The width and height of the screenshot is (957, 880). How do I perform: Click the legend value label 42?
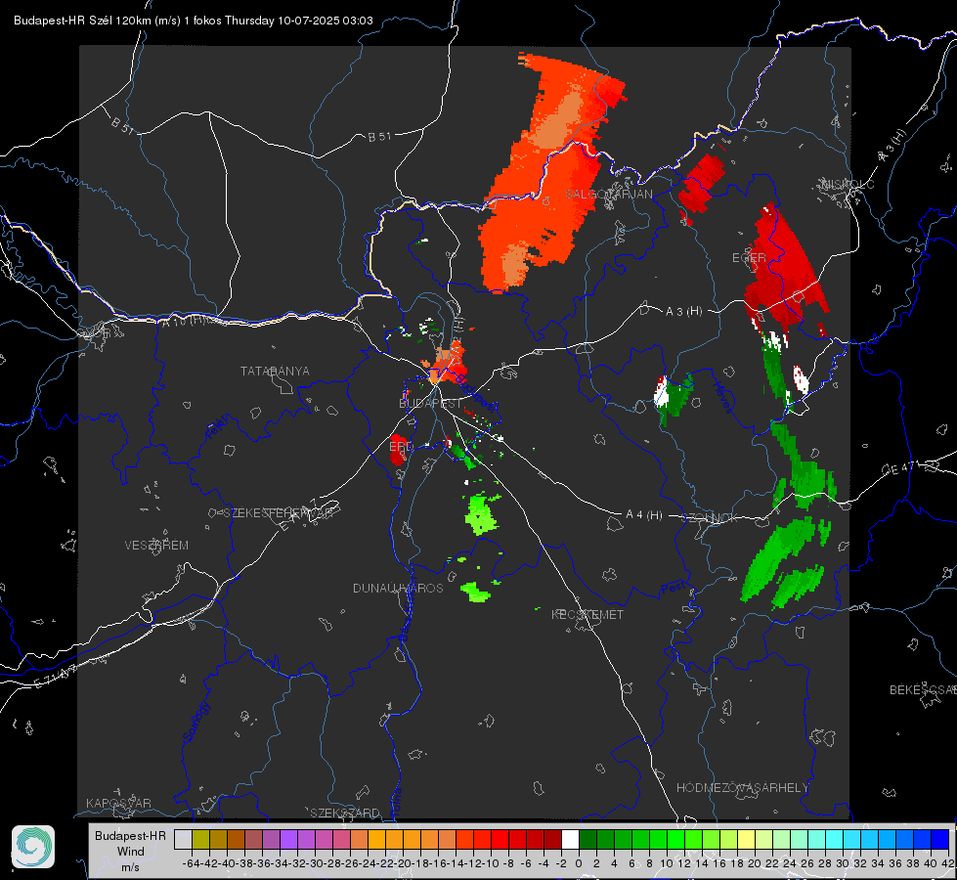947,863
